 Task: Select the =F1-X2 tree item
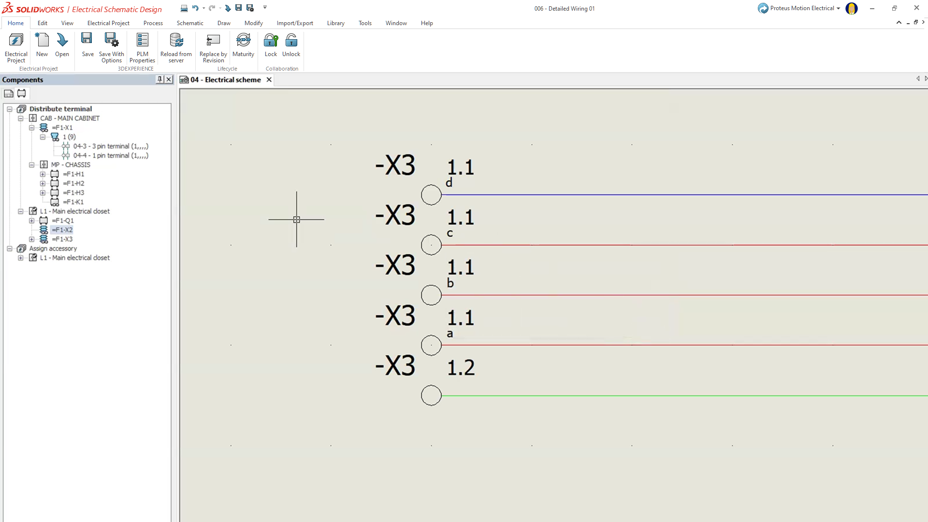point(62,230)
